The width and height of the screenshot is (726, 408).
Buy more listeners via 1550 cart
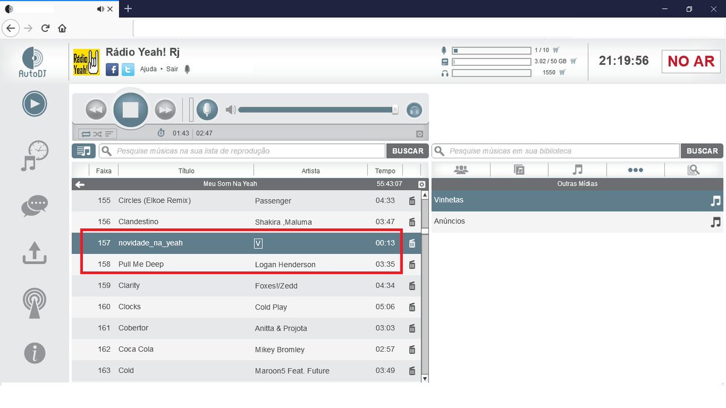(x=563, y=72)
